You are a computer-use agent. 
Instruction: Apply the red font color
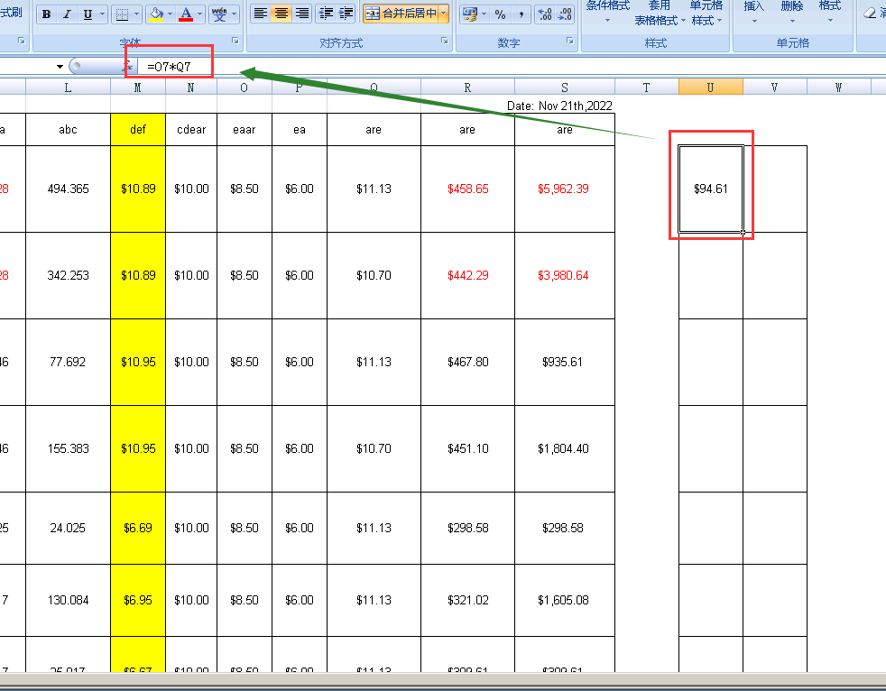click(x=186, y=14)
